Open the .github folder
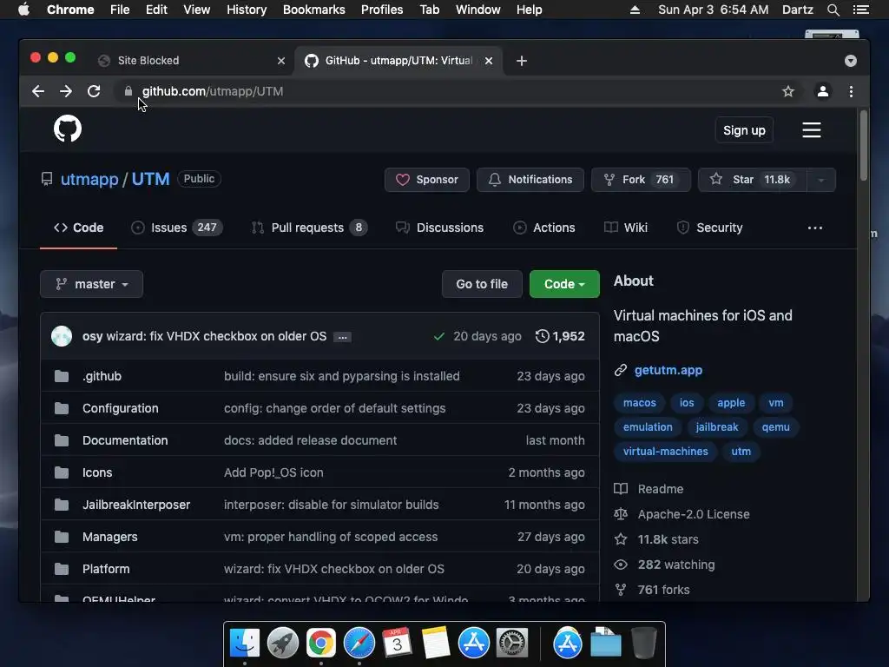Screen dimensions: 889x667 tap(102, 376)
